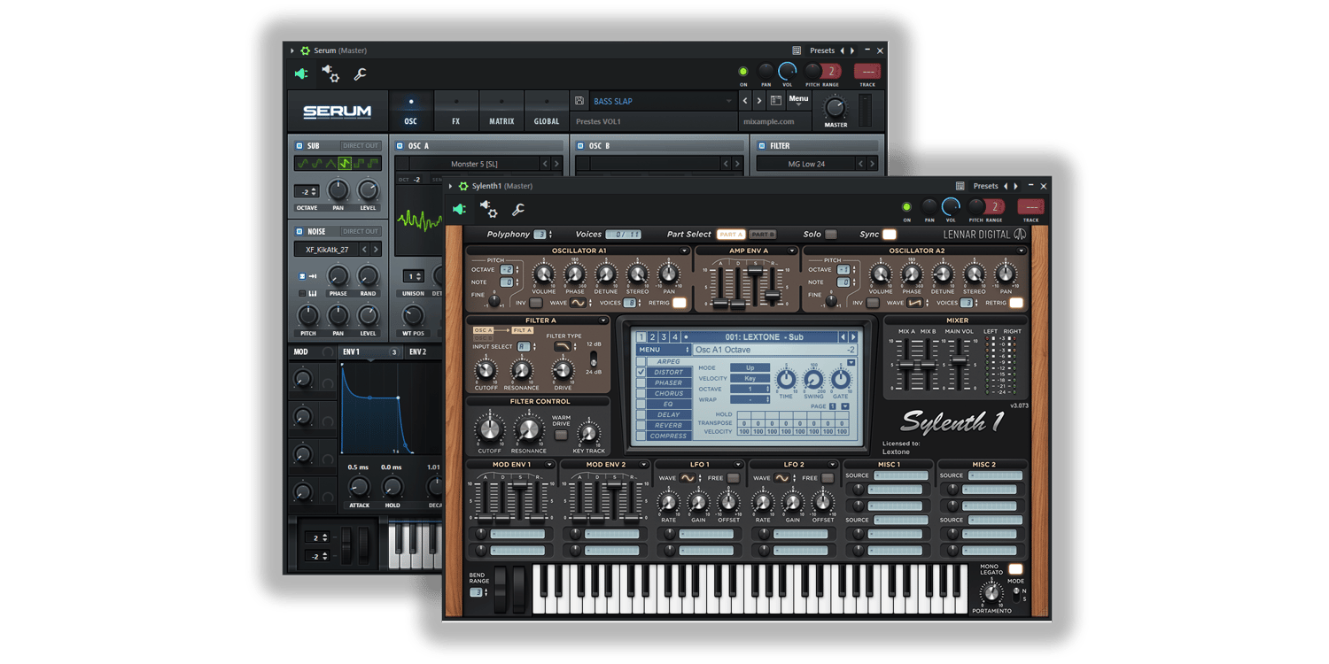This screenshot has height=664, width=1329.
Task: Enable the REVERB effect checkbox
Action: tap(641, 426)
